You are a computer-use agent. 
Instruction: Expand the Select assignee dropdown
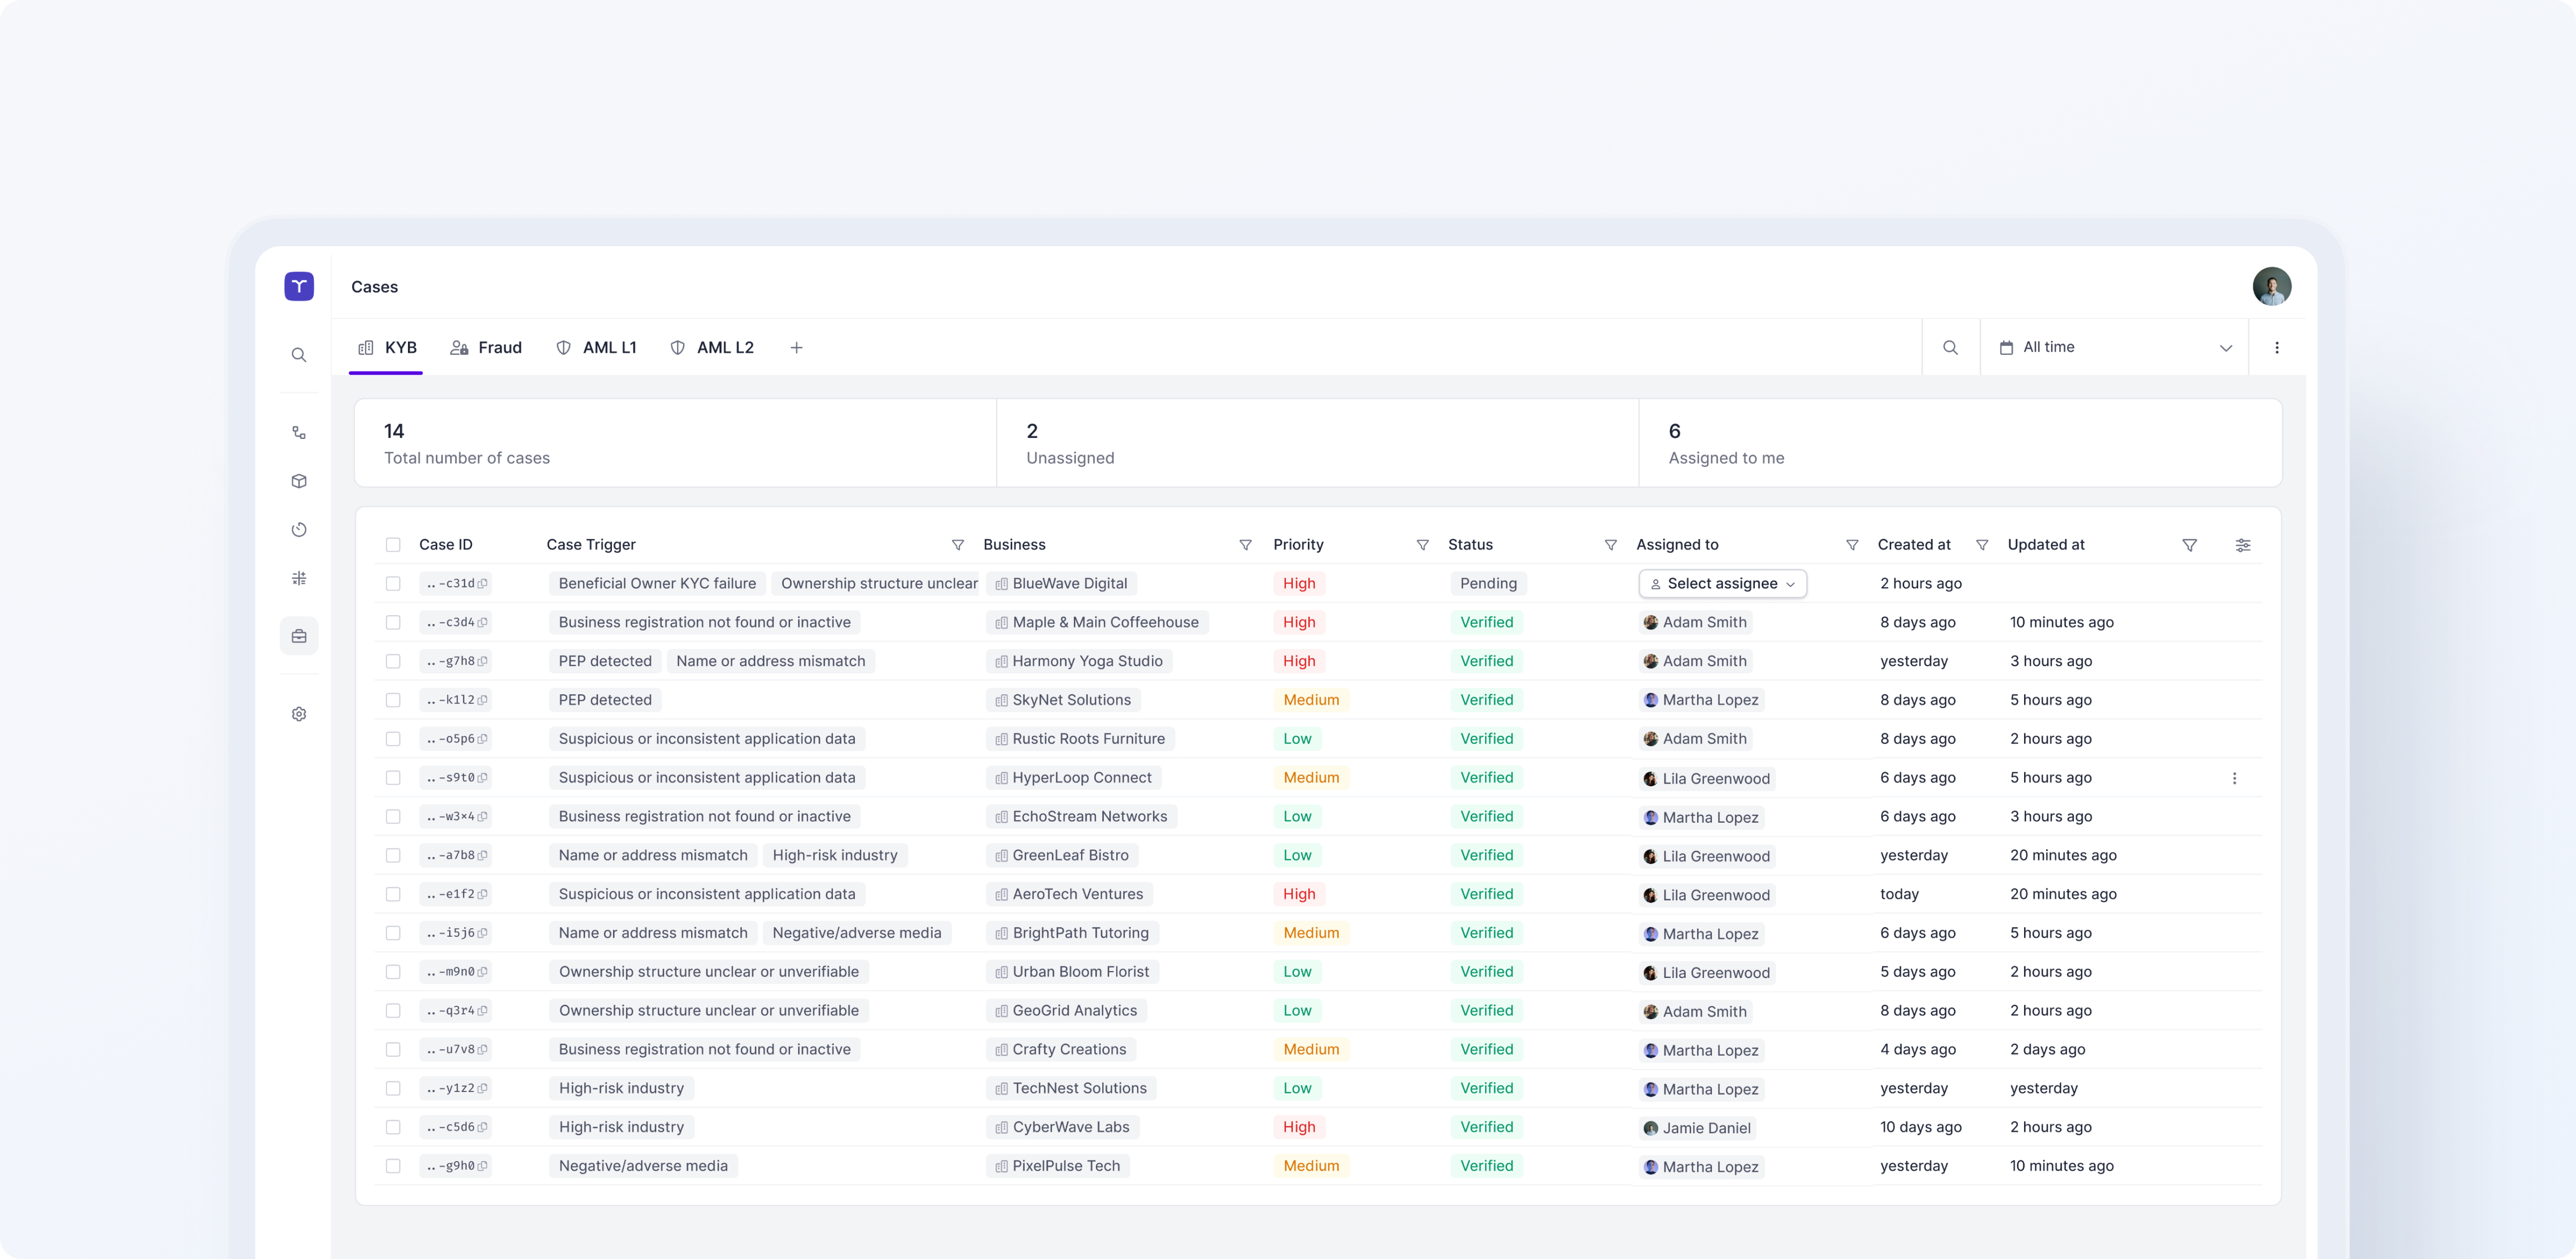coord(1722,584)
